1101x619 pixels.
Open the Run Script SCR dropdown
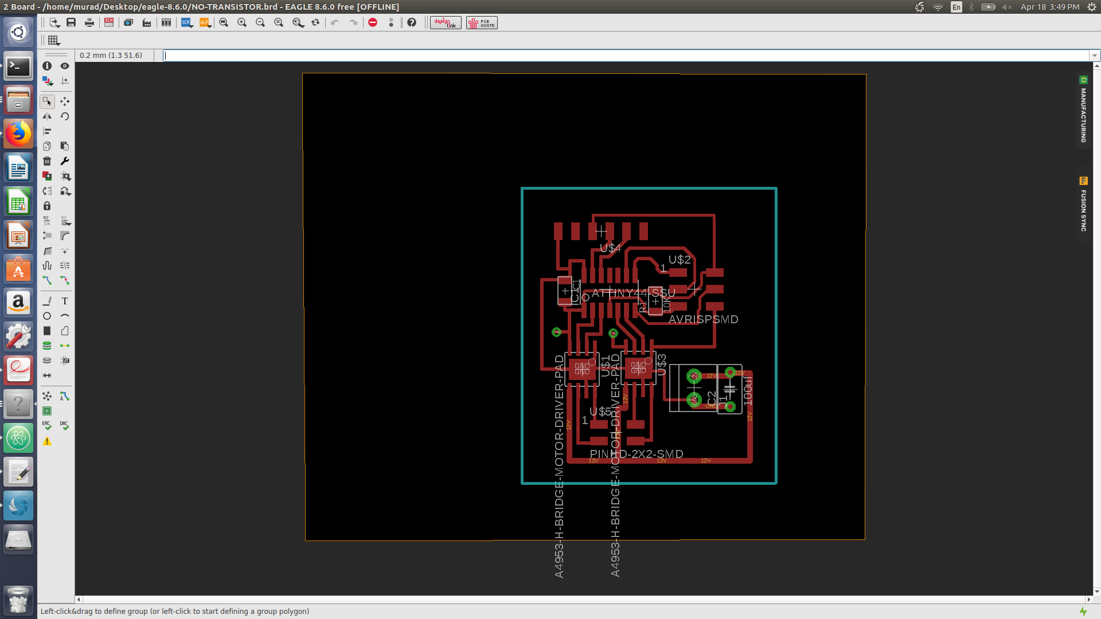pos(187,22)
